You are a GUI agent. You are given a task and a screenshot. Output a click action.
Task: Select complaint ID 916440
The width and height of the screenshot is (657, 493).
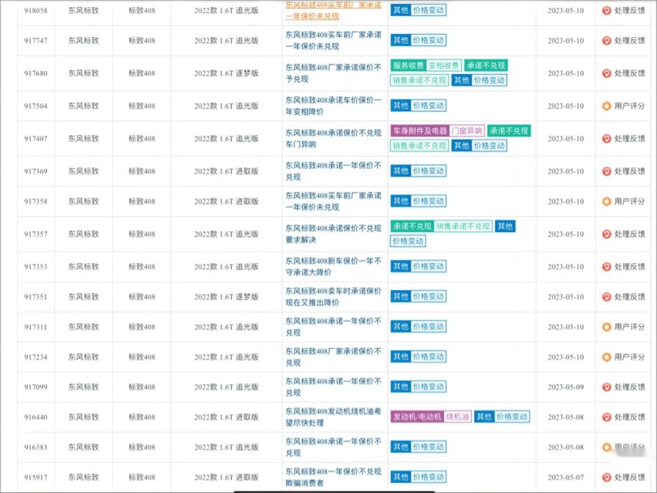[x=35, y=417]
